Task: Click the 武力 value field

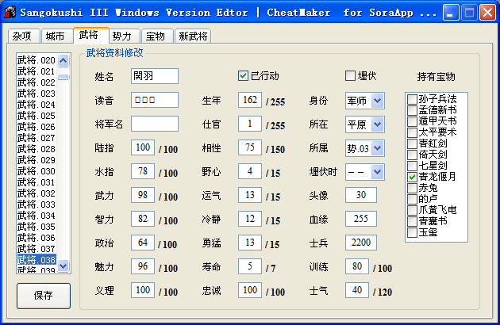Action: tap(143, 195)
